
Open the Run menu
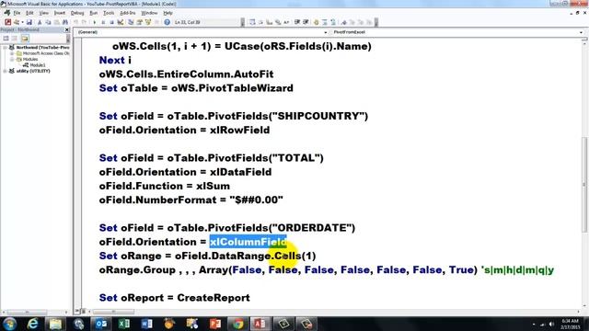[93, 13]
